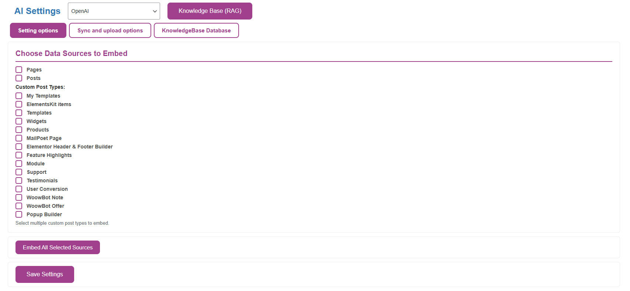This screenshot has width=630, height=291.
Task: Enable the Support checkbox
Action: coord(19,172)
